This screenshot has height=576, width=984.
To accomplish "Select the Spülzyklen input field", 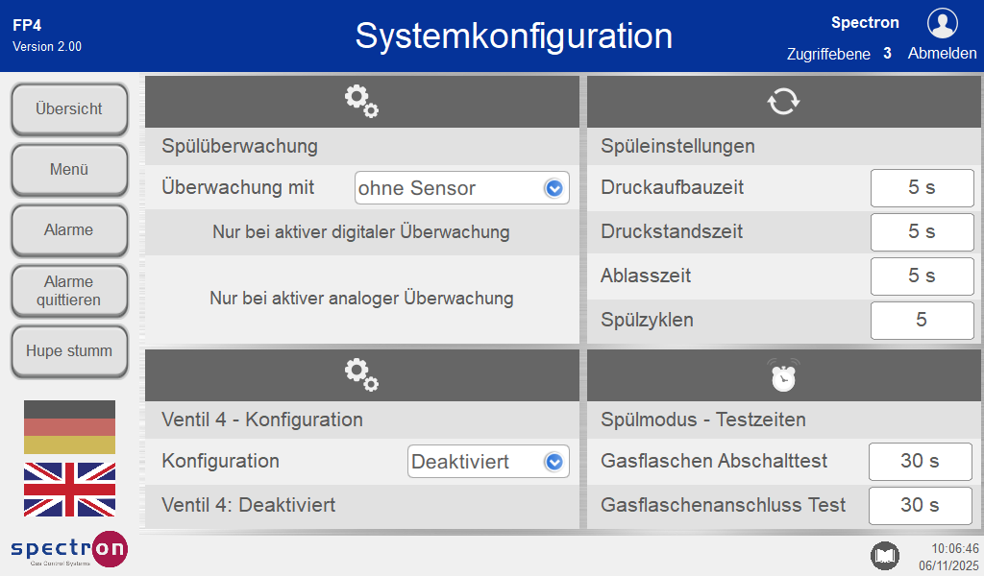I will point(922,321).
